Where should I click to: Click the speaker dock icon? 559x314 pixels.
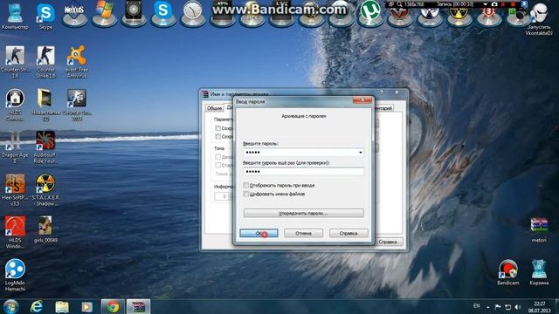point(134,14)
